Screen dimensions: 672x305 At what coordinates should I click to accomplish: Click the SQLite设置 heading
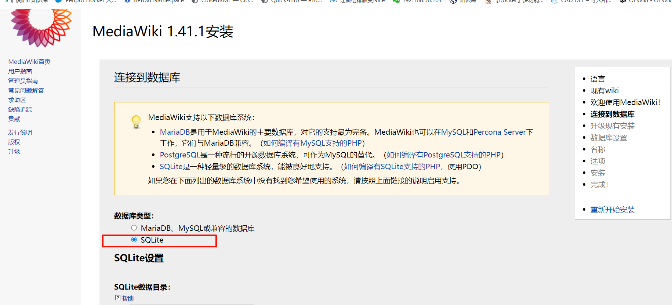pyautogui.click(x=139, y=258)
